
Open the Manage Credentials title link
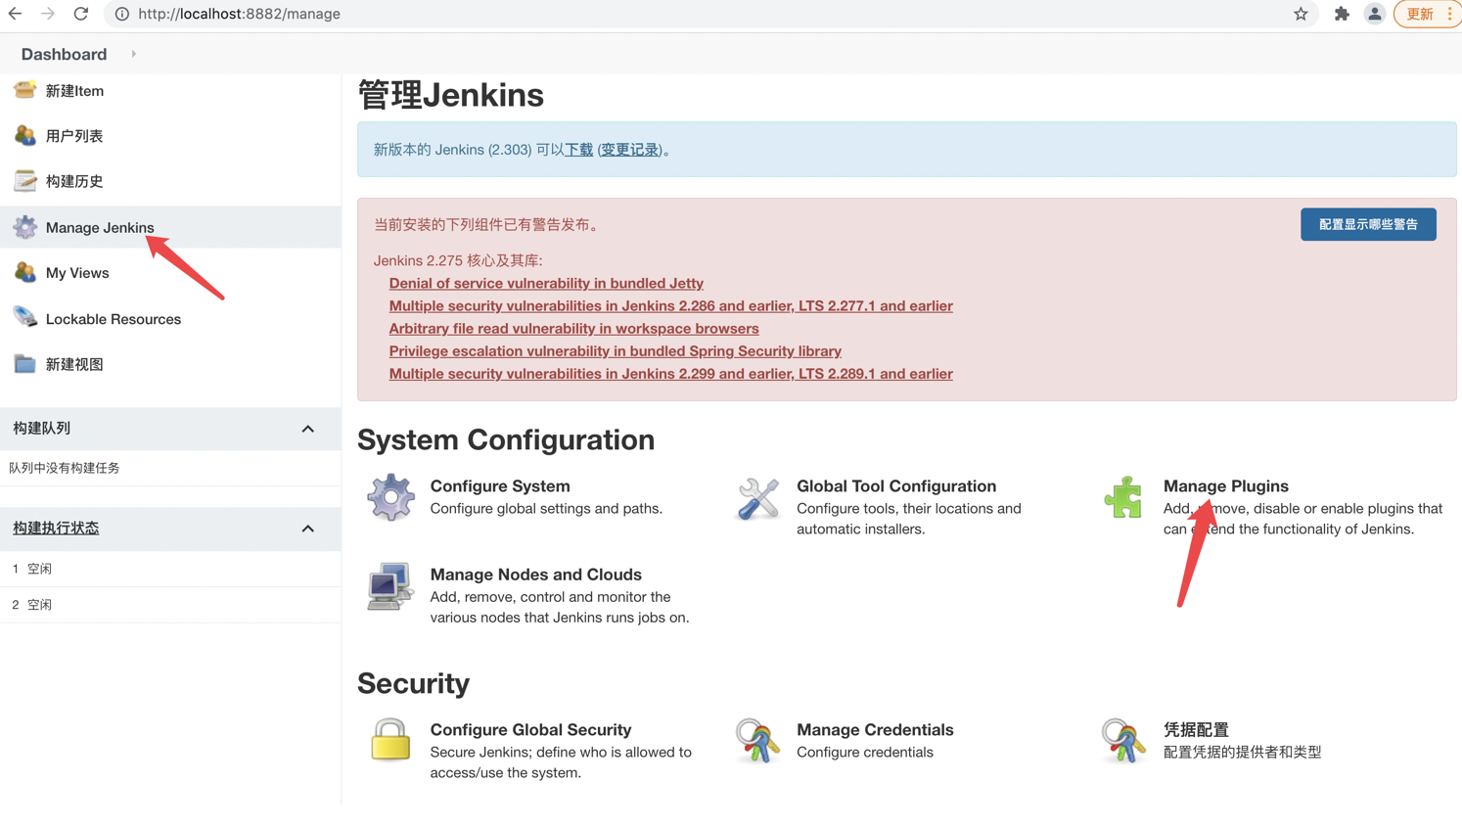(875, 729)
